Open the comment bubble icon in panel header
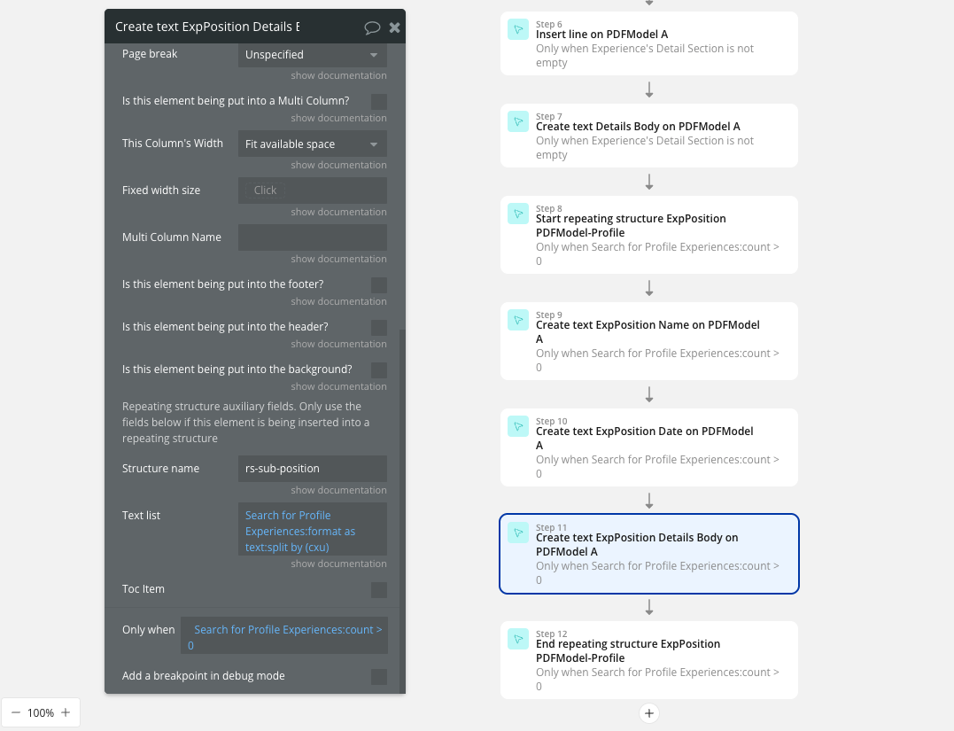 372,27
